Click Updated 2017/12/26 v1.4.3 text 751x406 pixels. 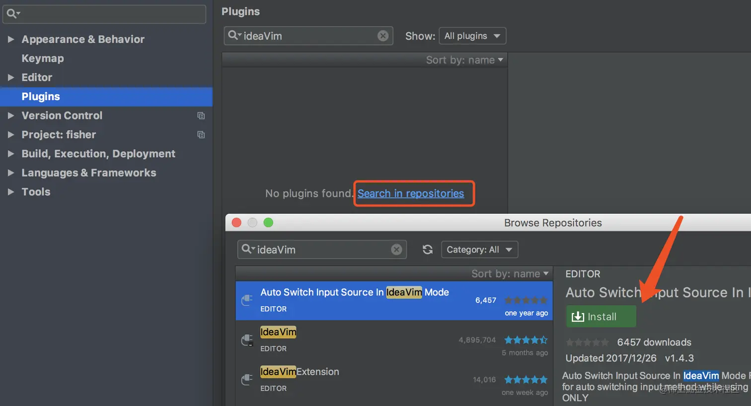coord(630,358)
